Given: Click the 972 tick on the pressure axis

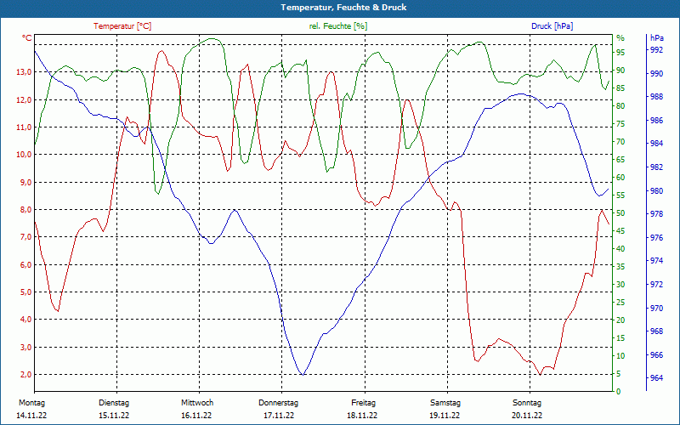Looking at the screenshot, I should tap(656, 285).
